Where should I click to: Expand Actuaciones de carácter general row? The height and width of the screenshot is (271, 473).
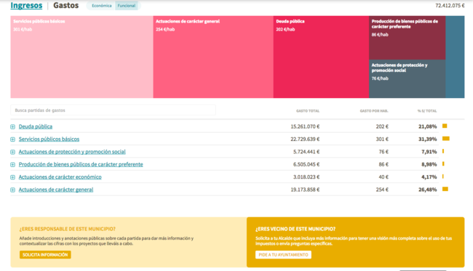[12, 190]
